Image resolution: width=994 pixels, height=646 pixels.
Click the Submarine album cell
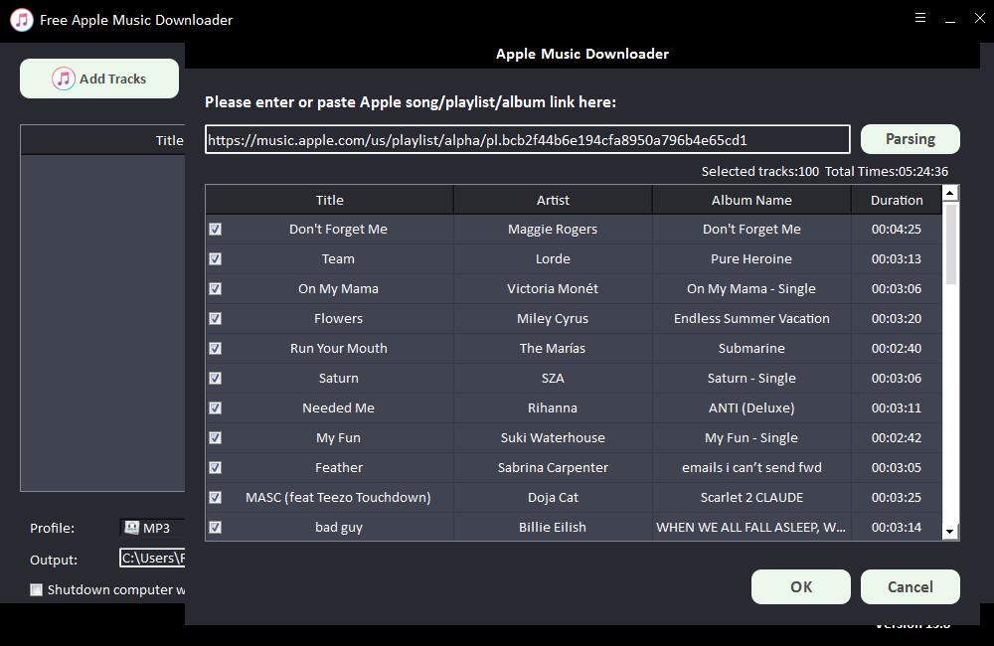751,348
